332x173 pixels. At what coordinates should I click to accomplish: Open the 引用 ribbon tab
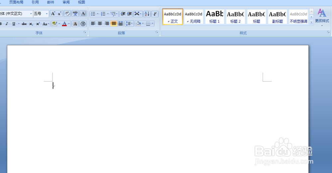coord(35,2)
